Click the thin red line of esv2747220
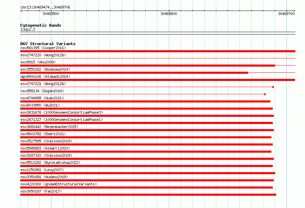The image size is (305, 208). 158,58
